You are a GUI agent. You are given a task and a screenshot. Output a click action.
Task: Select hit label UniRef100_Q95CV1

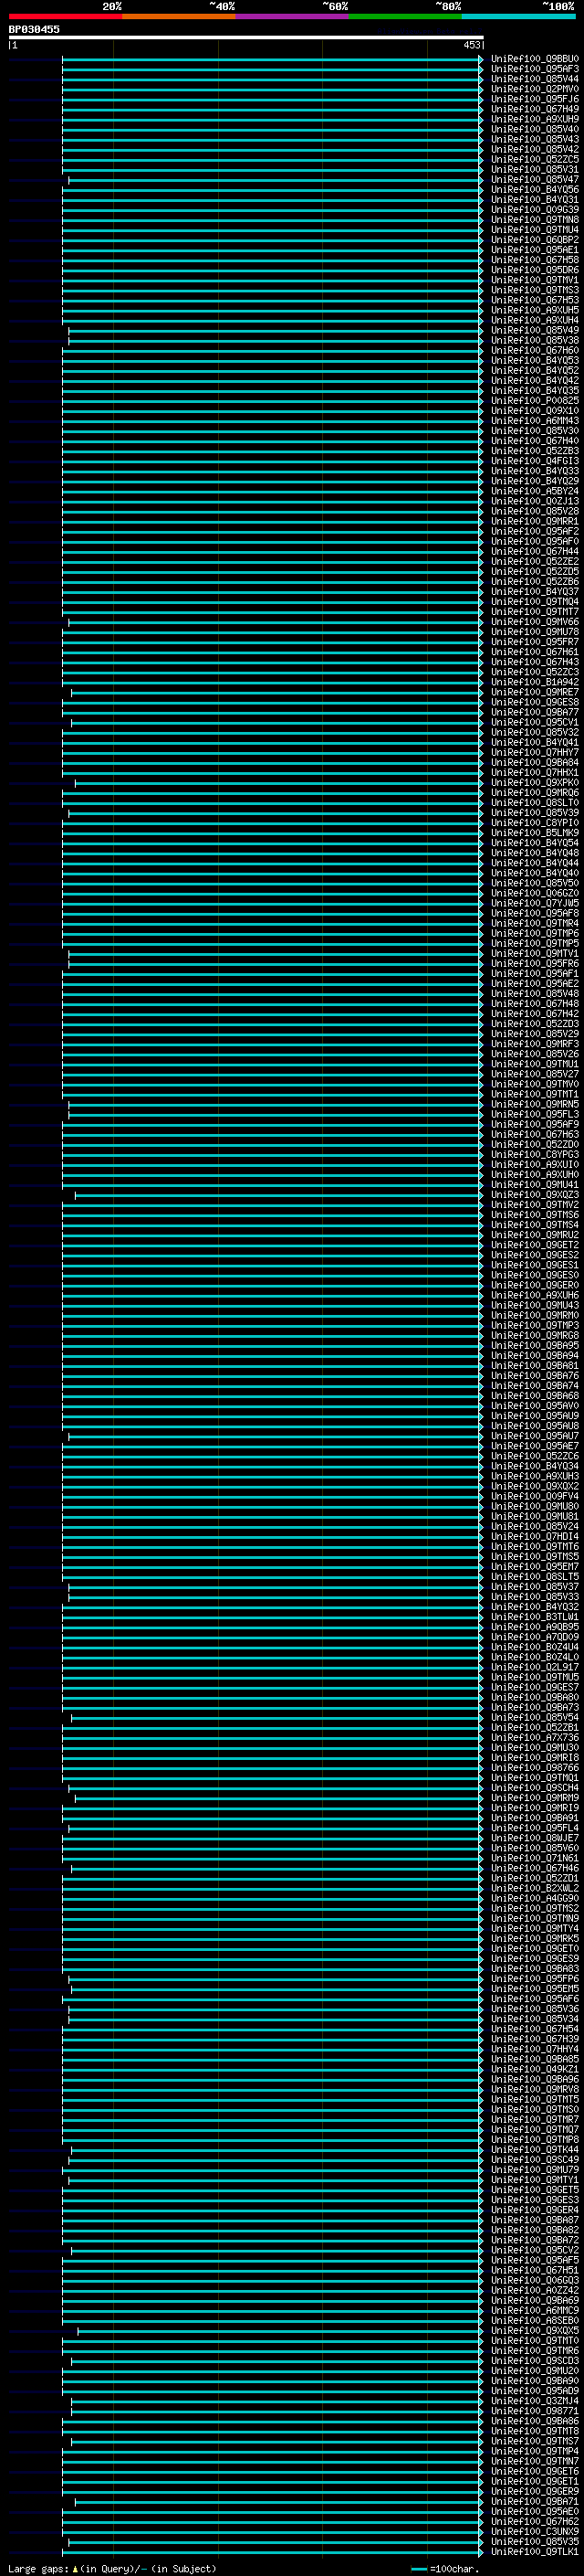point(535,722)
